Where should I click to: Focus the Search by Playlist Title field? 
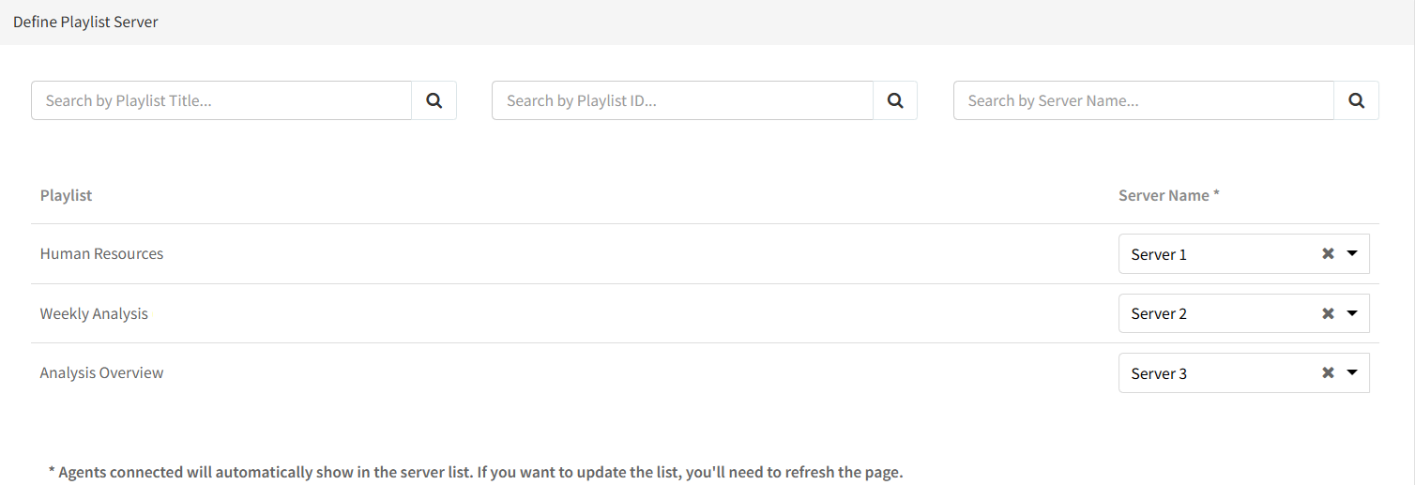click(x=221, y=100)
